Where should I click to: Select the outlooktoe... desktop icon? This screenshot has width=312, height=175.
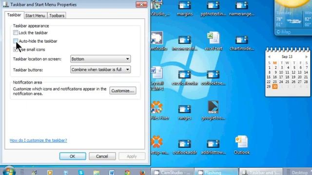coord(213,78)
